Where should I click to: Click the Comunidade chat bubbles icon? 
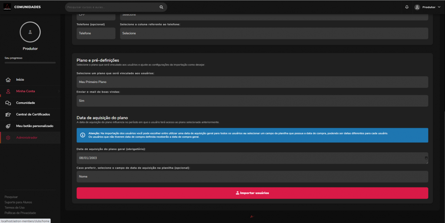(8, 103)
